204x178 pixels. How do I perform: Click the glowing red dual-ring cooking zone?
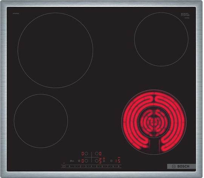[x=154, y=122]
